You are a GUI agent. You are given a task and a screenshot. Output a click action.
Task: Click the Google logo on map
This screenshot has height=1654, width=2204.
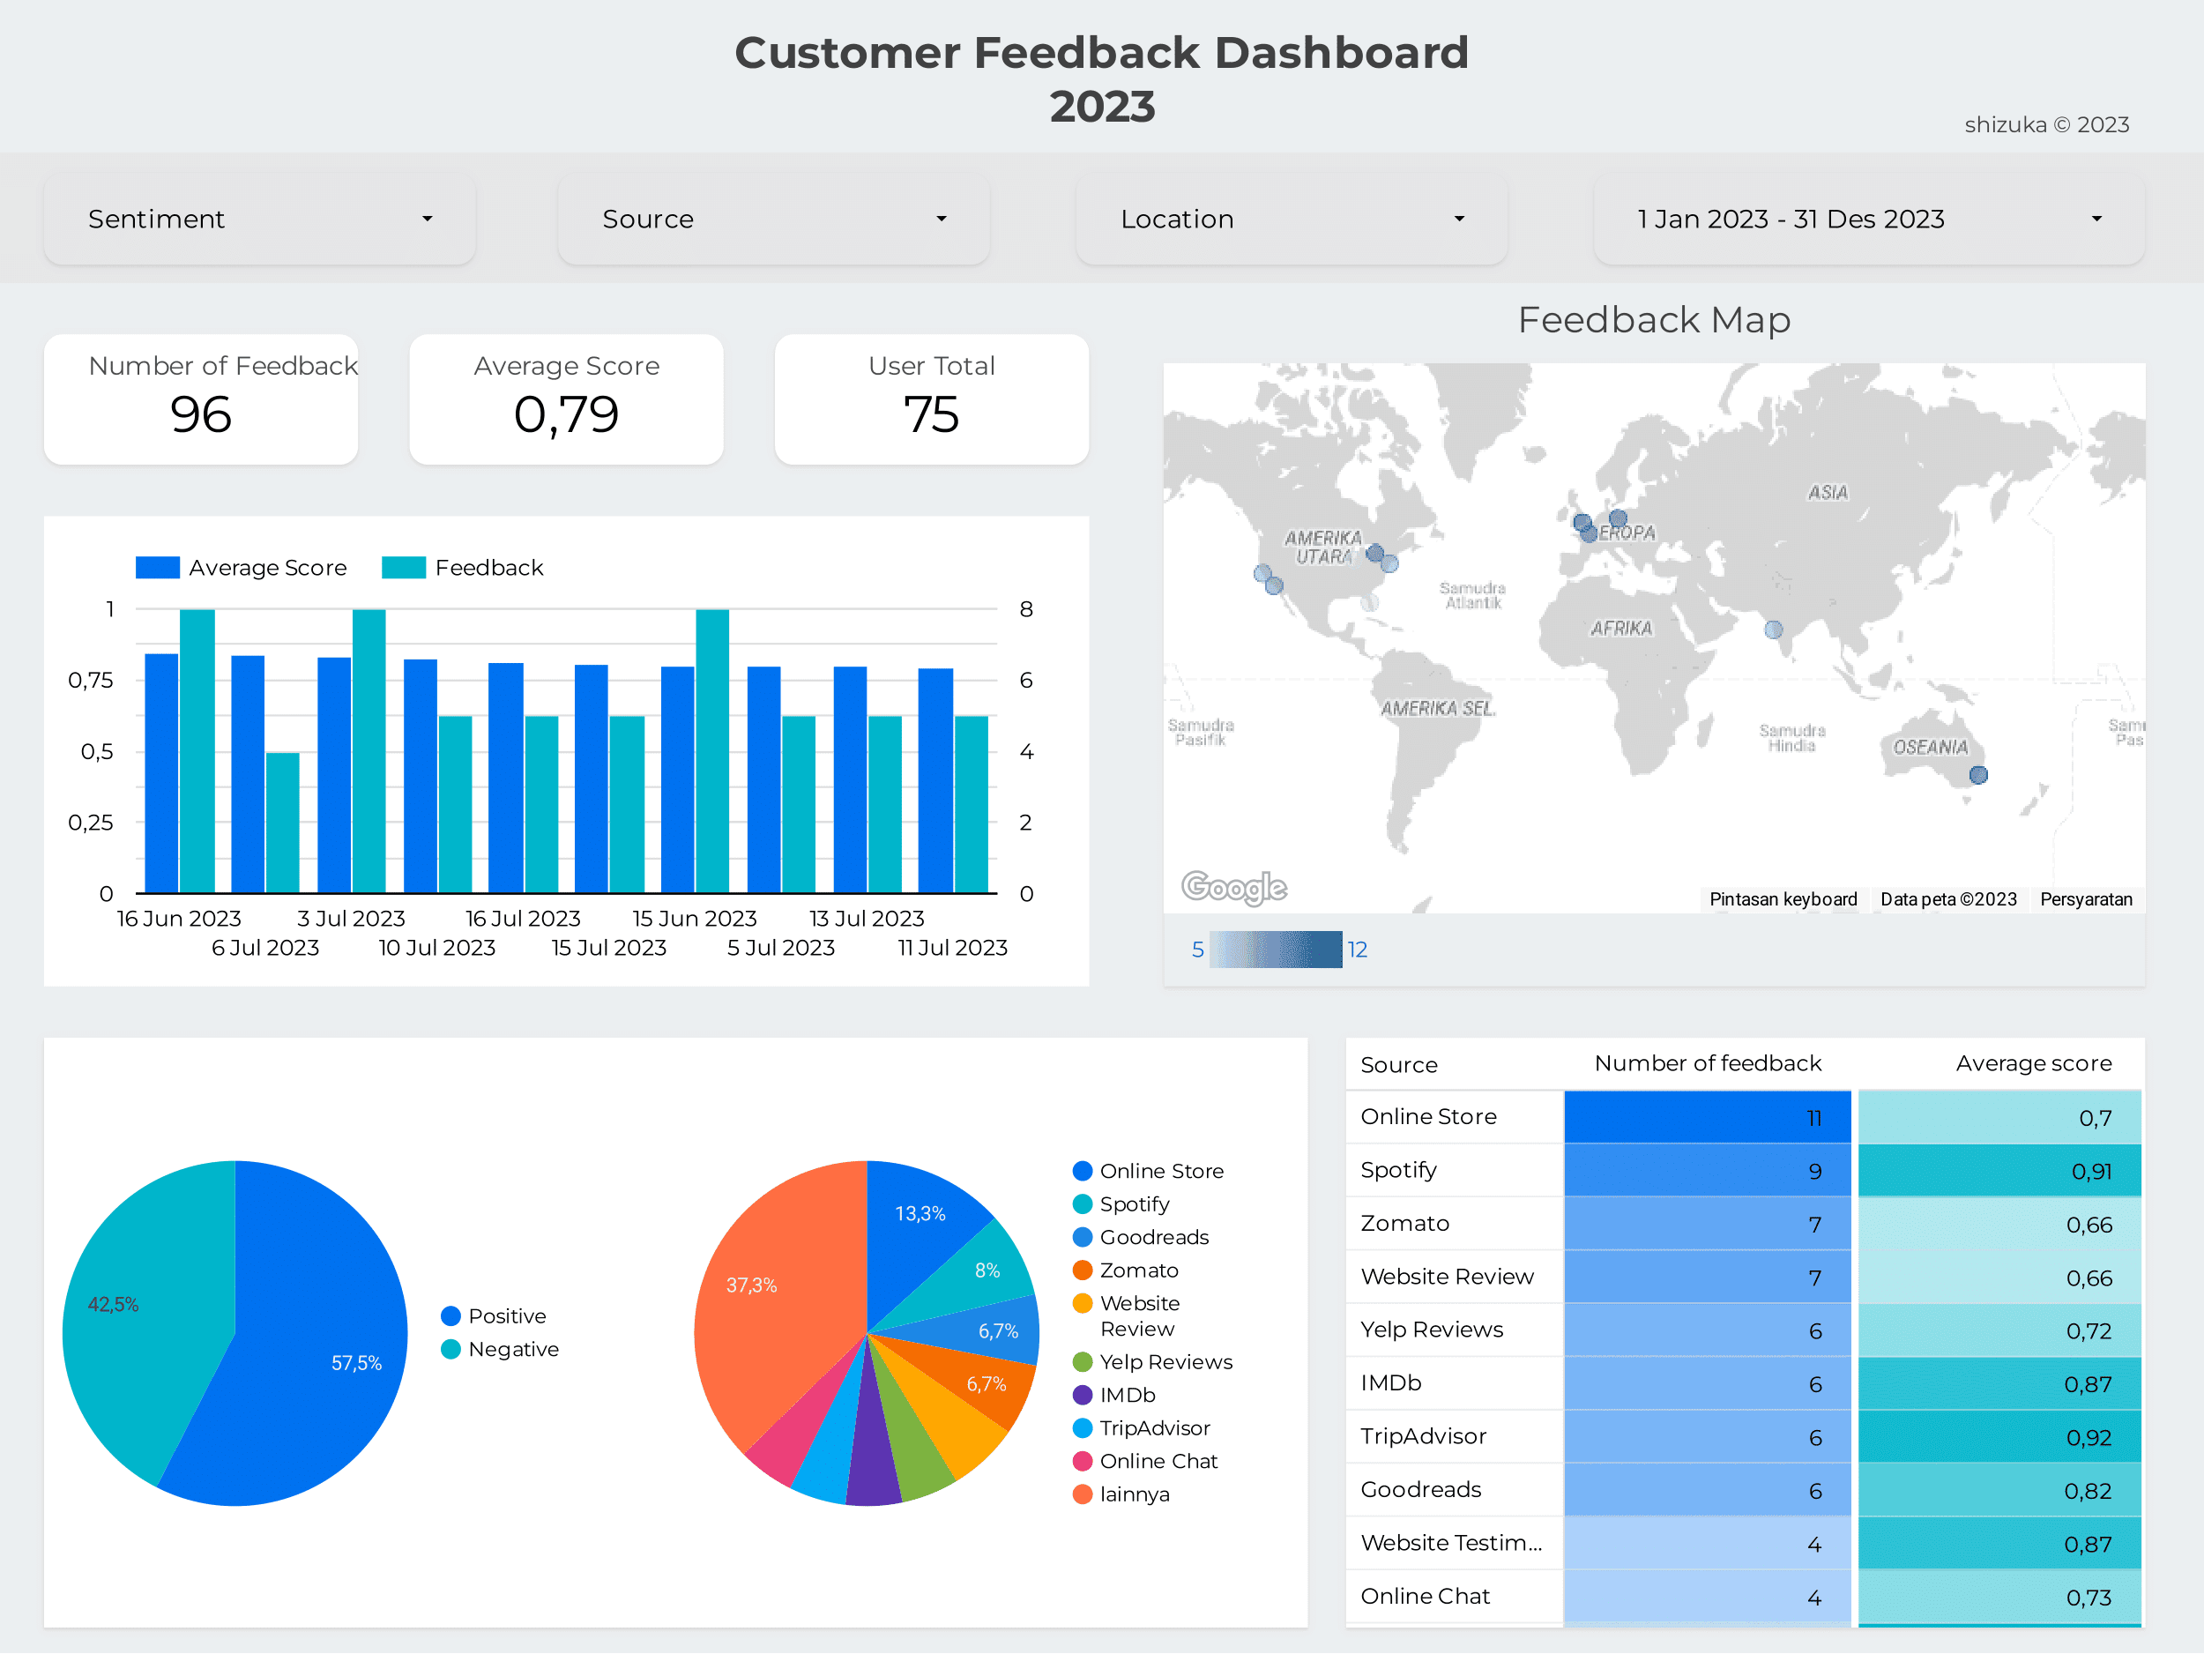(1233, 887)
